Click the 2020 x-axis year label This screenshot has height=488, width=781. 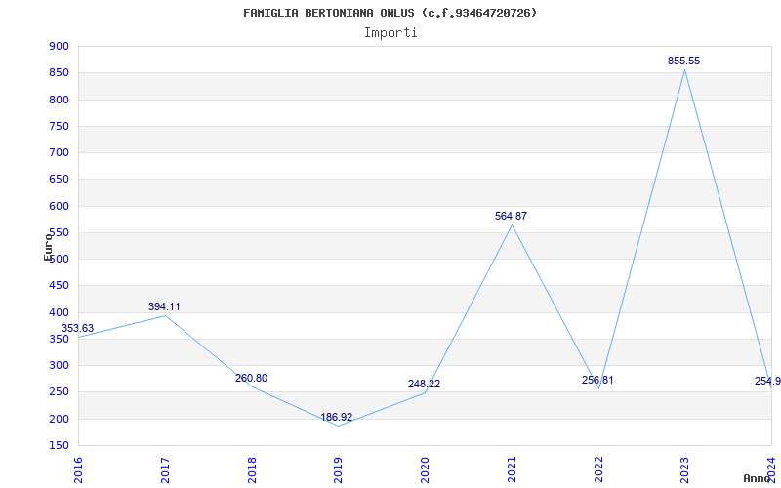point(425,470)
